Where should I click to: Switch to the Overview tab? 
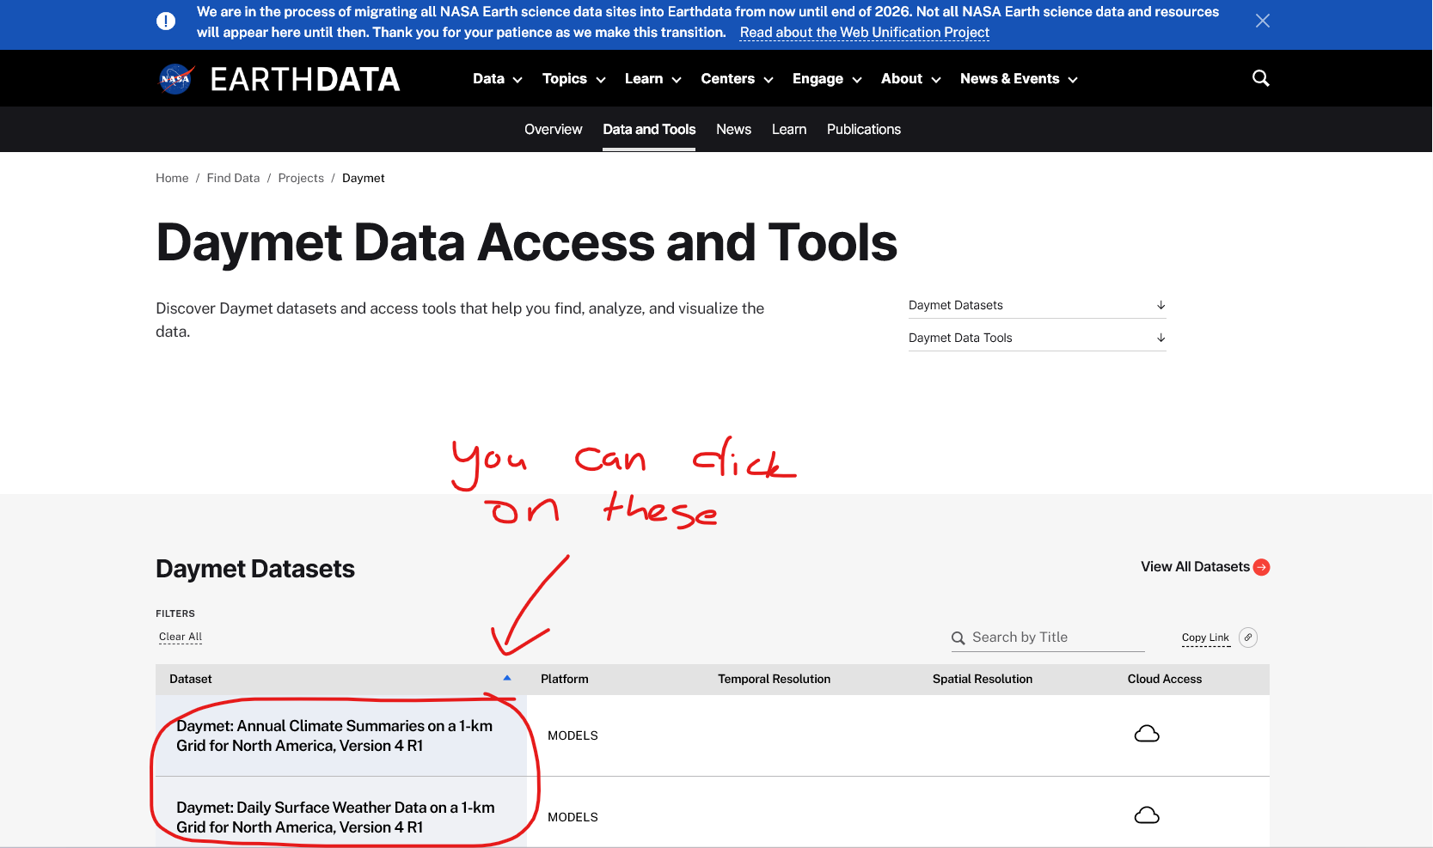click(x=553, y=130)
